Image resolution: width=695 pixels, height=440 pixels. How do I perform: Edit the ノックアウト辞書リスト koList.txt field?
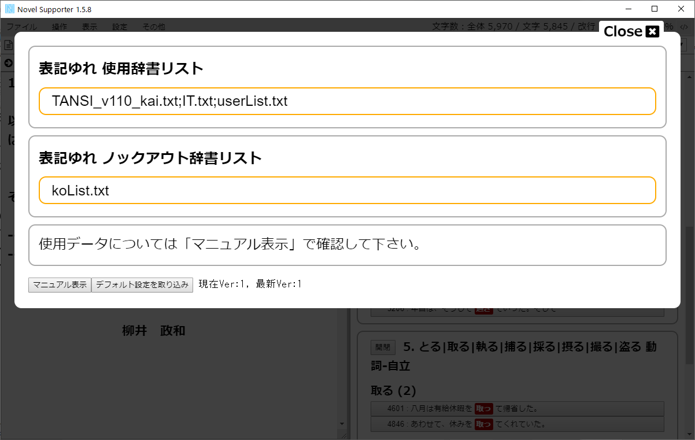347,190
